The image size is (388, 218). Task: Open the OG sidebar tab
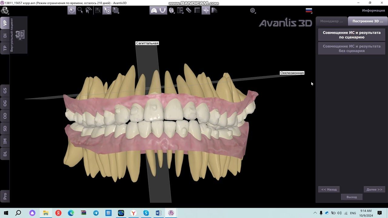[x=5, y=103]
